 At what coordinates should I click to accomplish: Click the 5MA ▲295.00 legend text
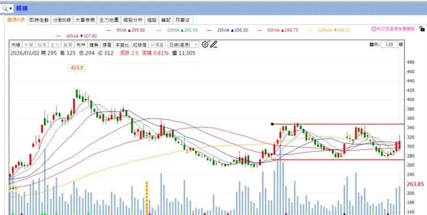(x=131, y=30)
